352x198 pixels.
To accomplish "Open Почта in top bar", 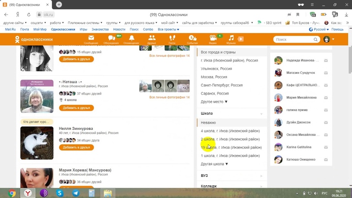I will (25, 29).
